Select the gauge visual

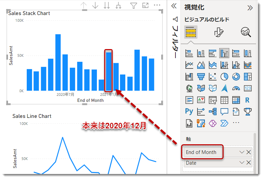[236, 88]
